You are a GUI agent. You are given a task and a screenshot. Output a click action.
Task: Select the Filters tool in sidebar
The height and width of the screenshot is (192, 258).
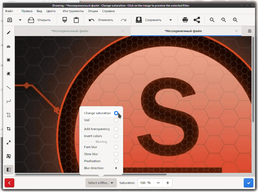point(9,169)
